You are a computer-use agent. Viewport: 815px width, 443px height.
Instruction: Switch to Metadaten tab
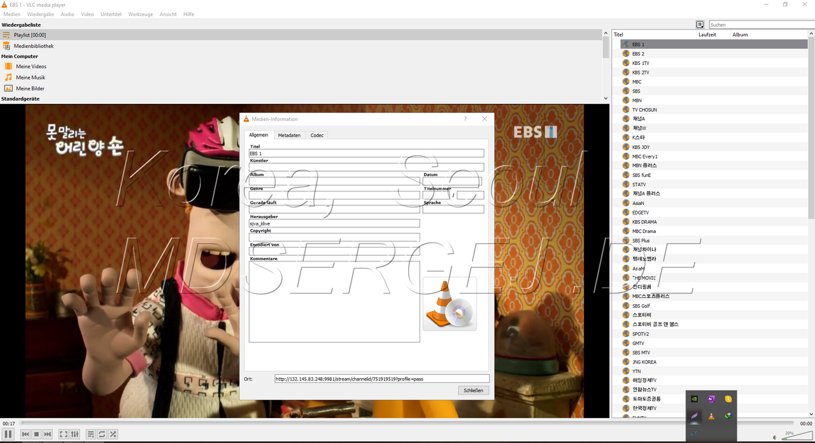[289, 135]
